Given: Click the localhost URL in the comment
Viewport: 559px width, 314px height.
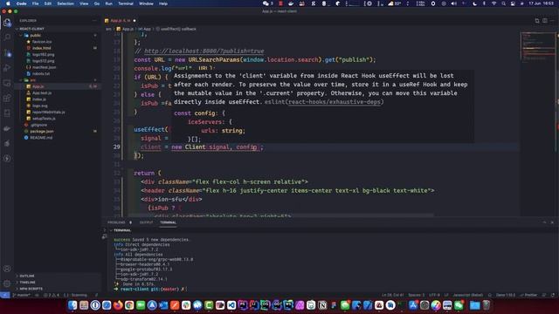Looking at the screenshot, I should point(204,51).
